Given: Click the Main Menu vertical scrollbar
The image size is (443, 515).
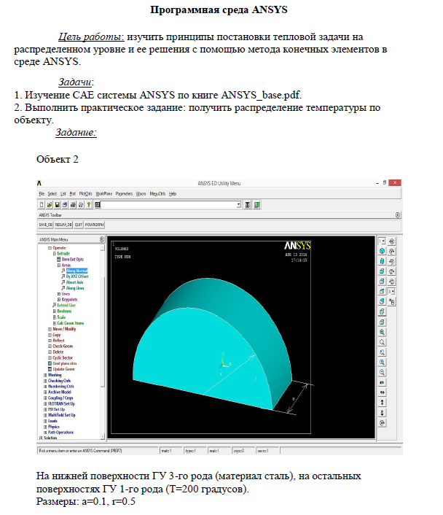Looking at the screenshot, I should pos(103,341).
